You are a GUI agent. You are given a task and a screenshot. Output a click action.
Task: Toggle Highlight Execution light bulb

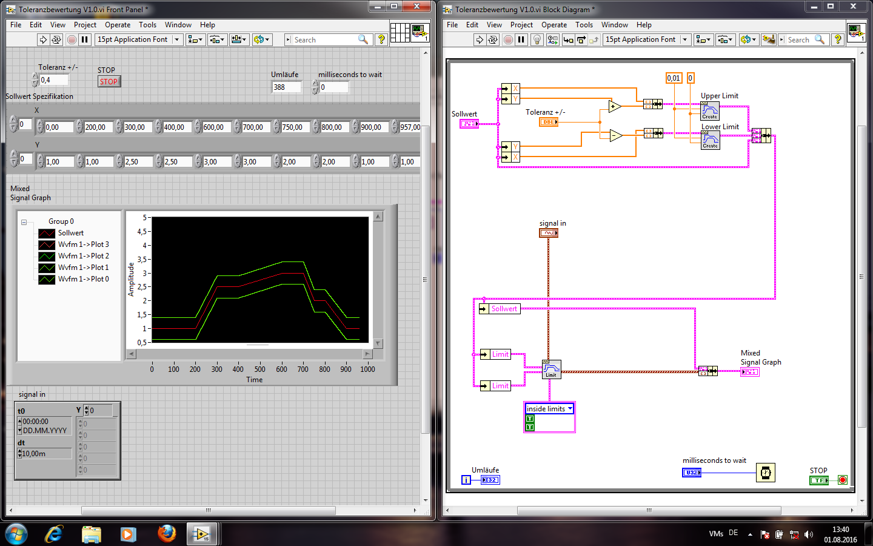click(537, 39)
